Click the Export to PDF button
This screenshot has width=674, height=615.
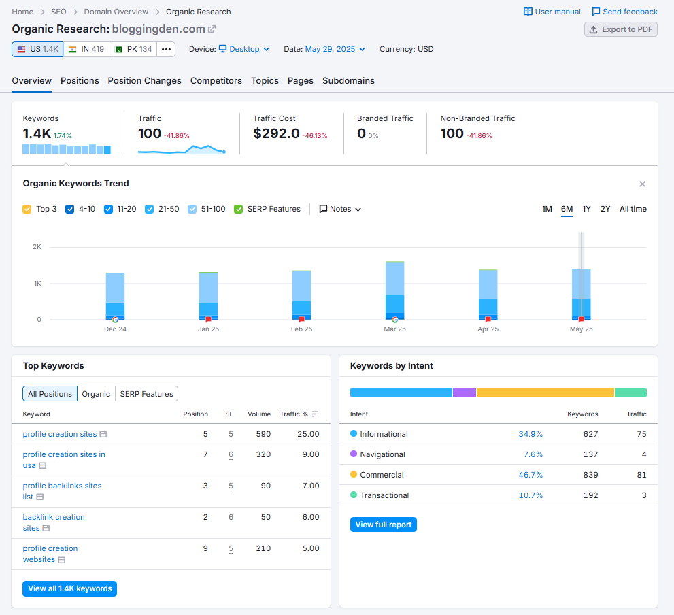click(x=620, y=29)
